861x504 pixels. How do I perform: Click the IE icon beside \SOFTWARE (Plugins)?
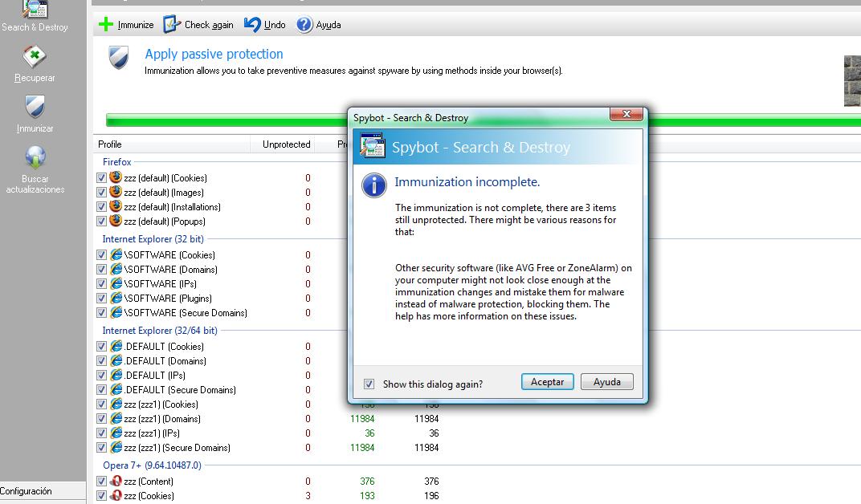(x=116, y=298)
